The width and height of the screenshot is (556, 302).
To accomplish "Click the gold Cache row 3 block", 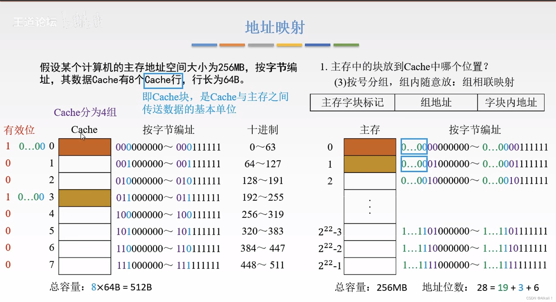I will [x=85, y=198].
